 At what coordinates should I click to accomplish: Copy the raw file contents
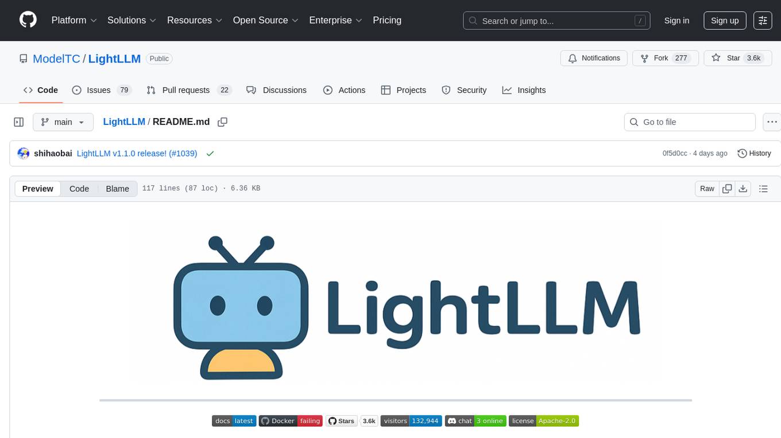click(x=727, y=189)
